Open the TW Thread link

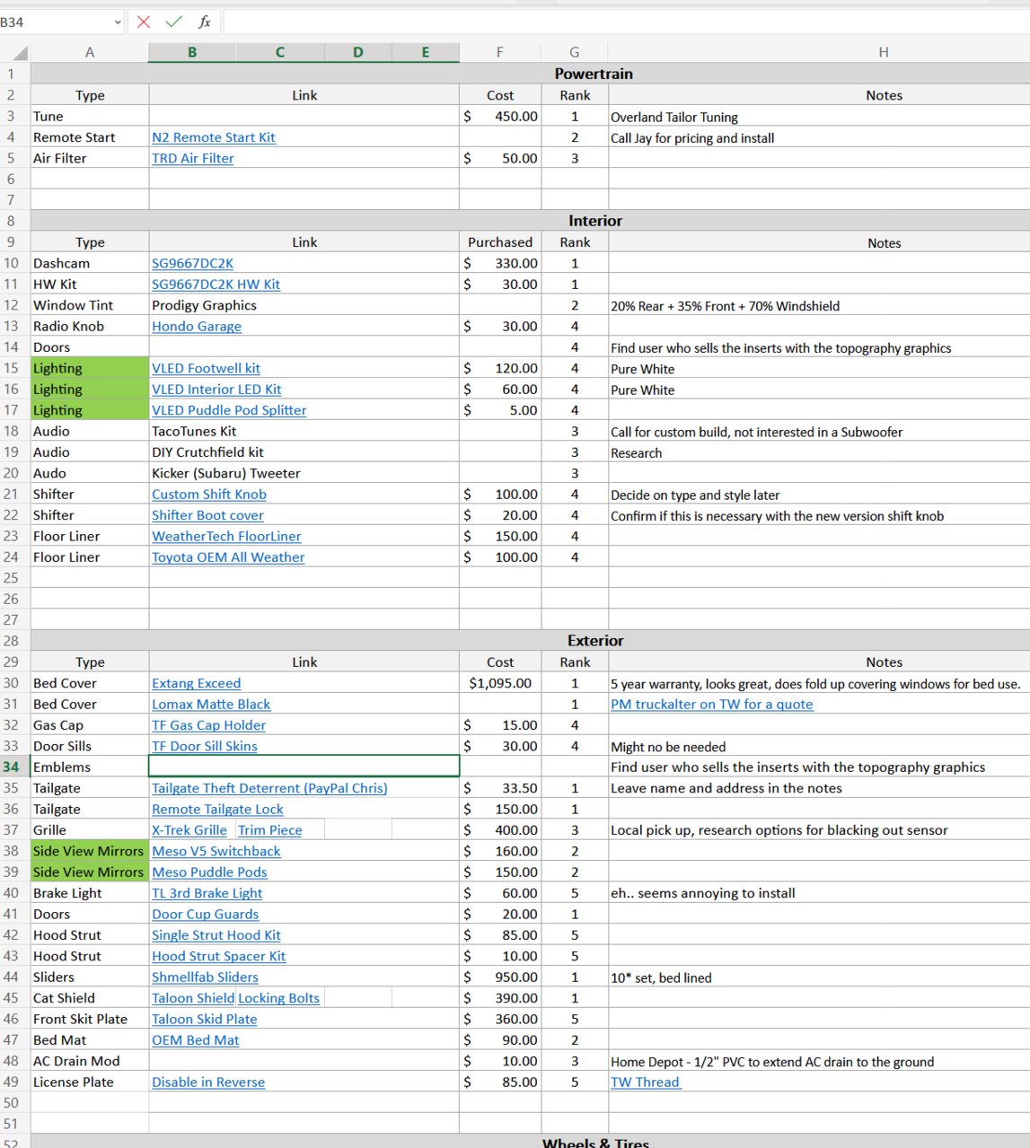pyautogui.click(x=647, y=1082)
